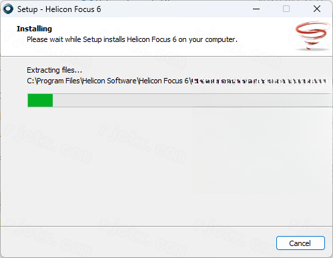This screenshot has height=258, width=333.
Task: Click the 'Installing' heading
Action: [34, 29]
